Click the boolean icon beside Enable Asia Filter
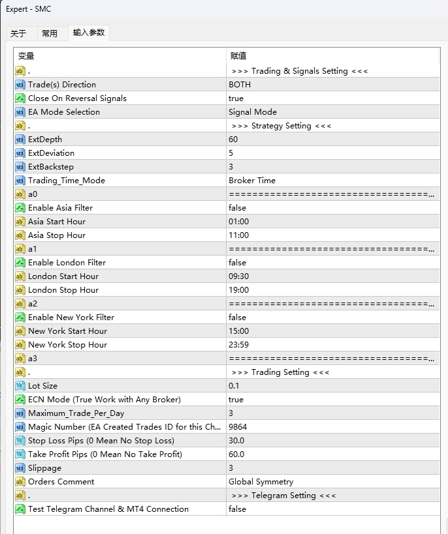Viewport: 448px width, 534px height. coord(20,208)
